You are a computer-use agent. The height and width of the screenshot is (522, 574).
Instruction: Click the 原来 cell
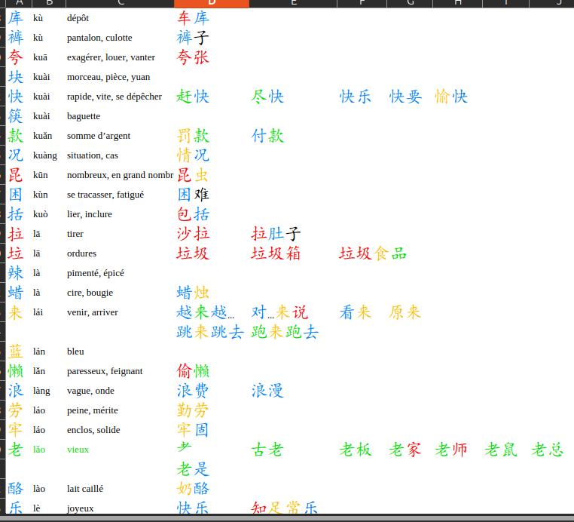click(405, 312)
